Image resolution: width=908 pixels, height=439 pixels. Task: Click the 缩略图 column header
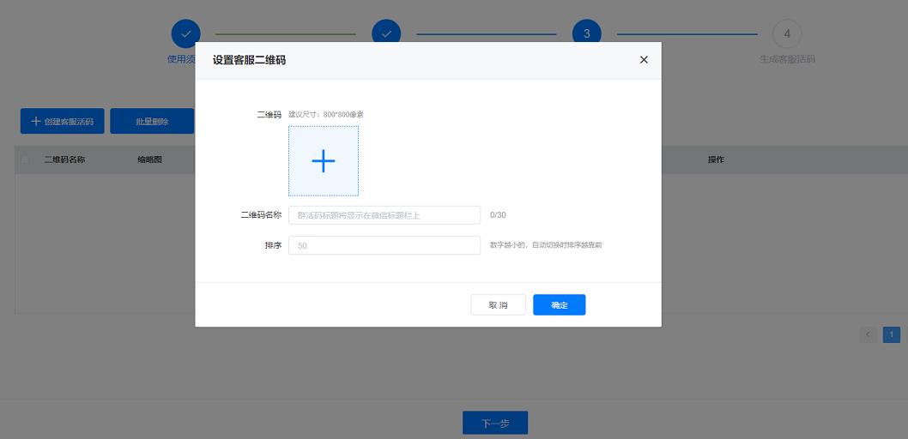pyautogui.click(x=149, y=159)
